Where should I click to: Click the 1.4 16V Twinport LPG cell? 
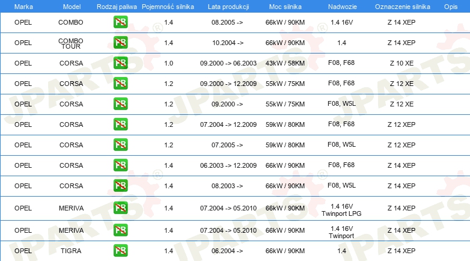pos(341,210)
